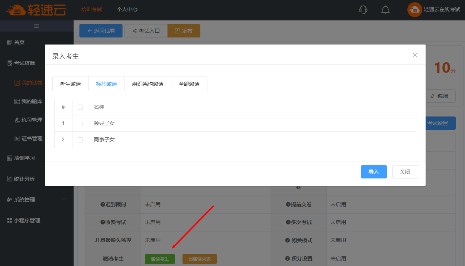
Task: Check the 领导子女 tag checkbox
Action: click(80, 124)
